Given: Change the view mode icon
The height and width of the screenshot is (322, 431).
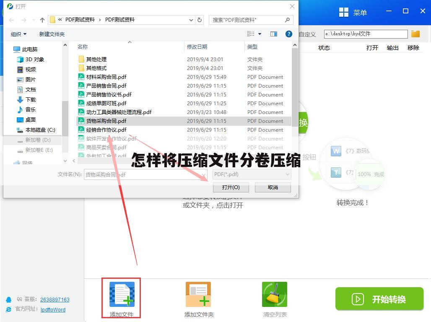Looking at the screenshot, I should coord(251,34).
